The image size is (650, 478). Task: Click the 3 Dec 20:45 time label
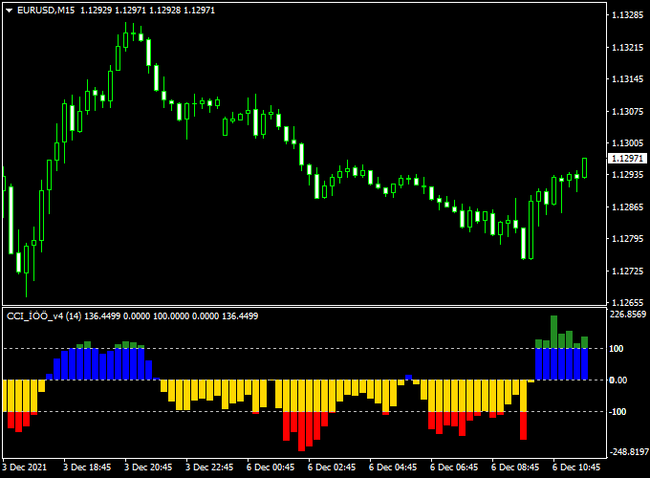(x=148, y=467)
